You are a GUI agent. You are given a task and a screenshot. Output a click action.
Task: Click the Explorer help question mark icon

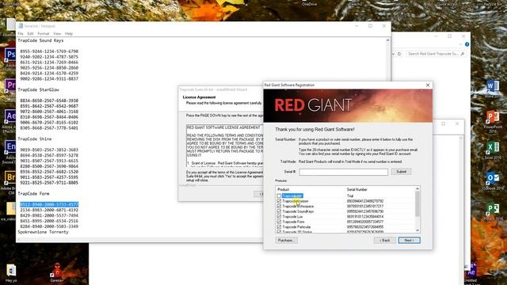pos(467,44)
